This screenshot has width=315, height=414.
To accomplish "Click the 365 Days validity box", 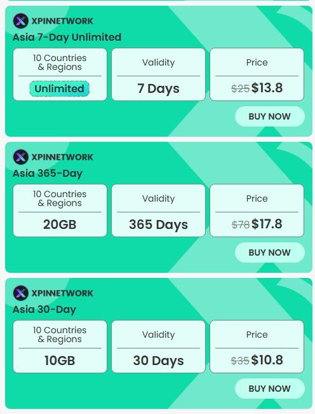I will (158, 210).
